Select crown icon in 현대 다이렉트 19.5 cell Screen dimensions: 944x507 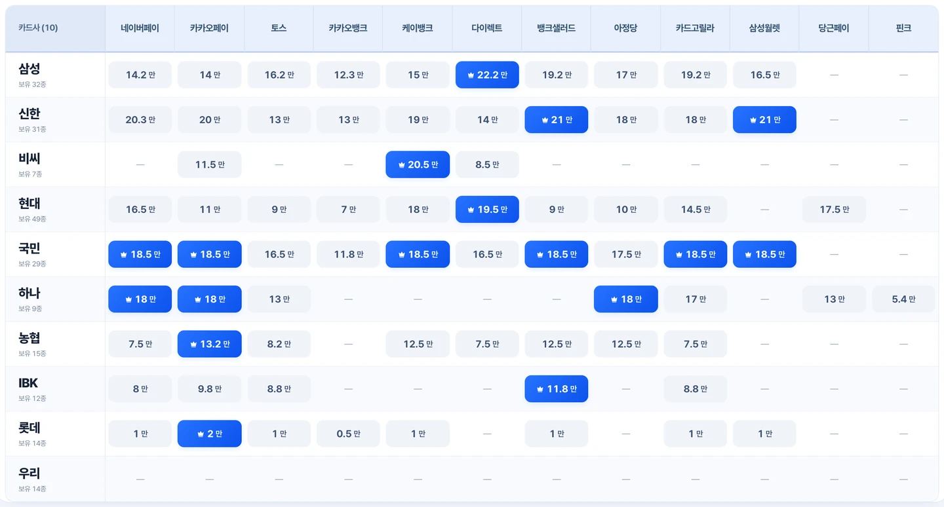[471, 210]
